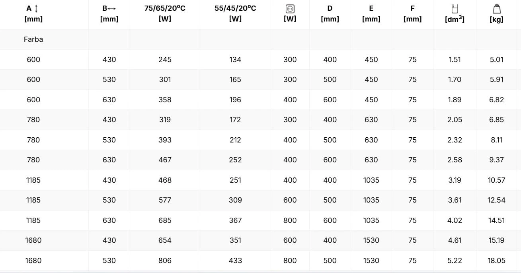Click the E [mm] column header
Screen dimensions: 521x273
[x=371, y=13]
